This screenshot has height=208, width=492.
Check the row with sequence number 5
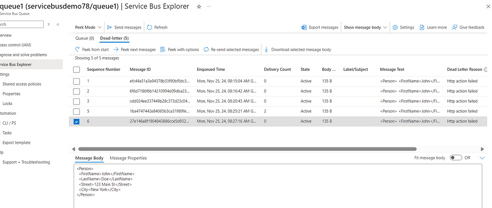76,111
